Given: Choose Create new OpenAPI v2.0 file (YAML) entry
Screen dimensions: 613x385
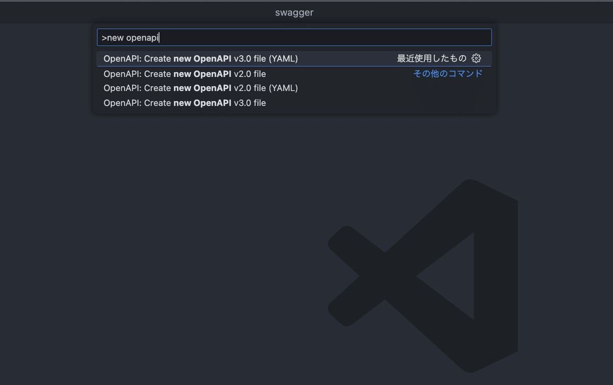Looking at the screenshot, I should coord(201,88).
